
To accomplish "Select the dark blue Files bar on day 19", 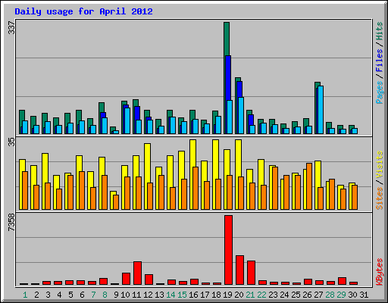I will click(x=228, y=78).
